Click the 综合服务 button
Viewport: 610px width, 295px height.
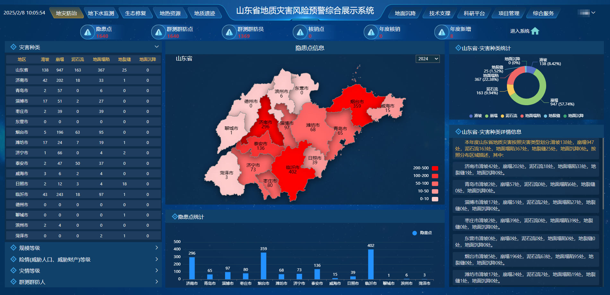[x=543, y=13]
